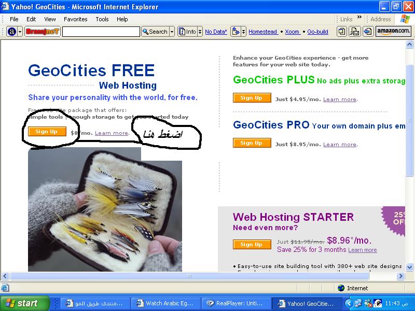The height and width of the screenshot is (311, 415).
Task: Click the horizontal scrollbar right arrow
Action: point(400,276)
